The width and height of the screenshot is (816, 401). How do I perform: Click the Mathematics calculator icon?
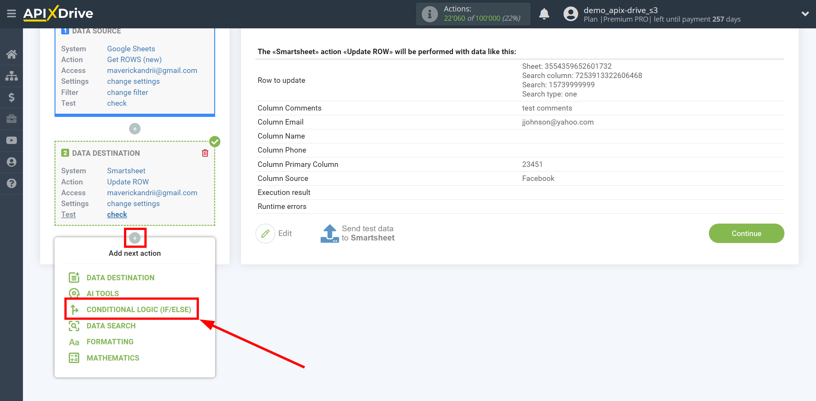click(74, 358)
